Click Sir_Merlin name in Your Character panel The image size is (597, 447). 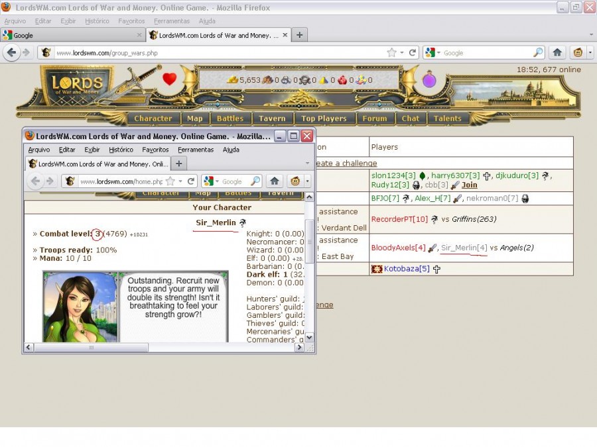(x=216, y=223)
